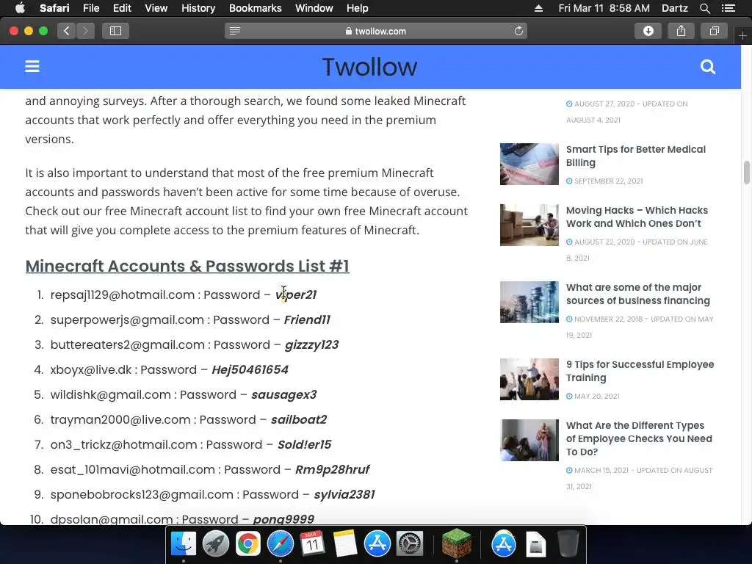The width and height of the screenshot is (752, 564).
Task: Click the email 'sponebobrocks123@gmail.com'
Action: click(x=142, y=494)
